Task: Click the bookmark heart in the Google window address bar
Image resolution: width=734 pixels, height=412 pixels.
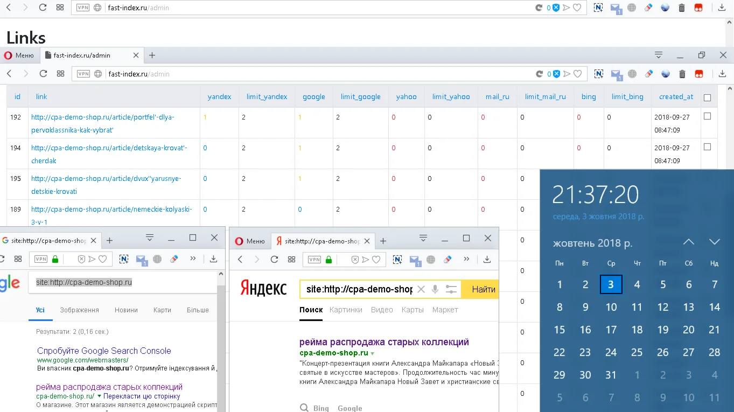Action: (x=102, y=260)
